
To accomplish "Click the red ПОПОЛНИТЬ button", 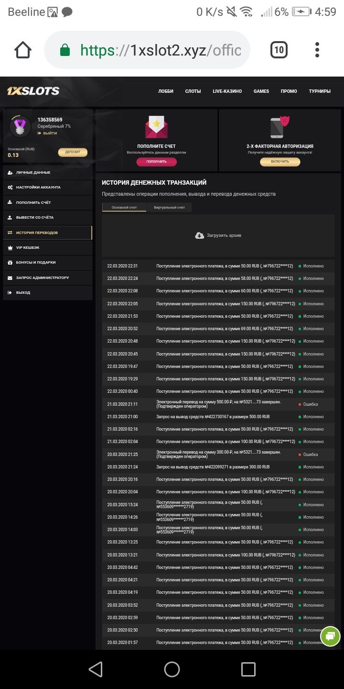I will [156, 162].
